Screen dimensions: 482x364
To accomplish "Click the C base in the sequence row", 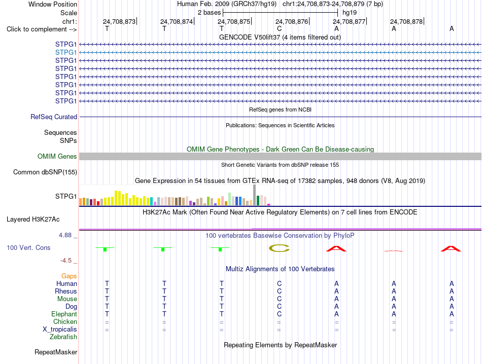I will [279, 29].
